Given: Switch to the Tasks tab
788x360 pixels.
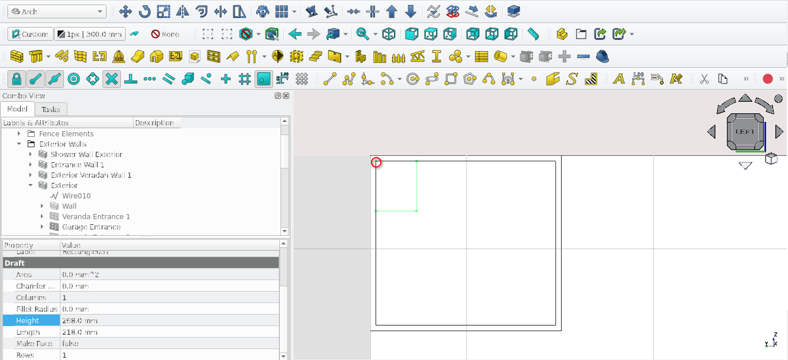Looking at the screenshot, I should (51, 109).
